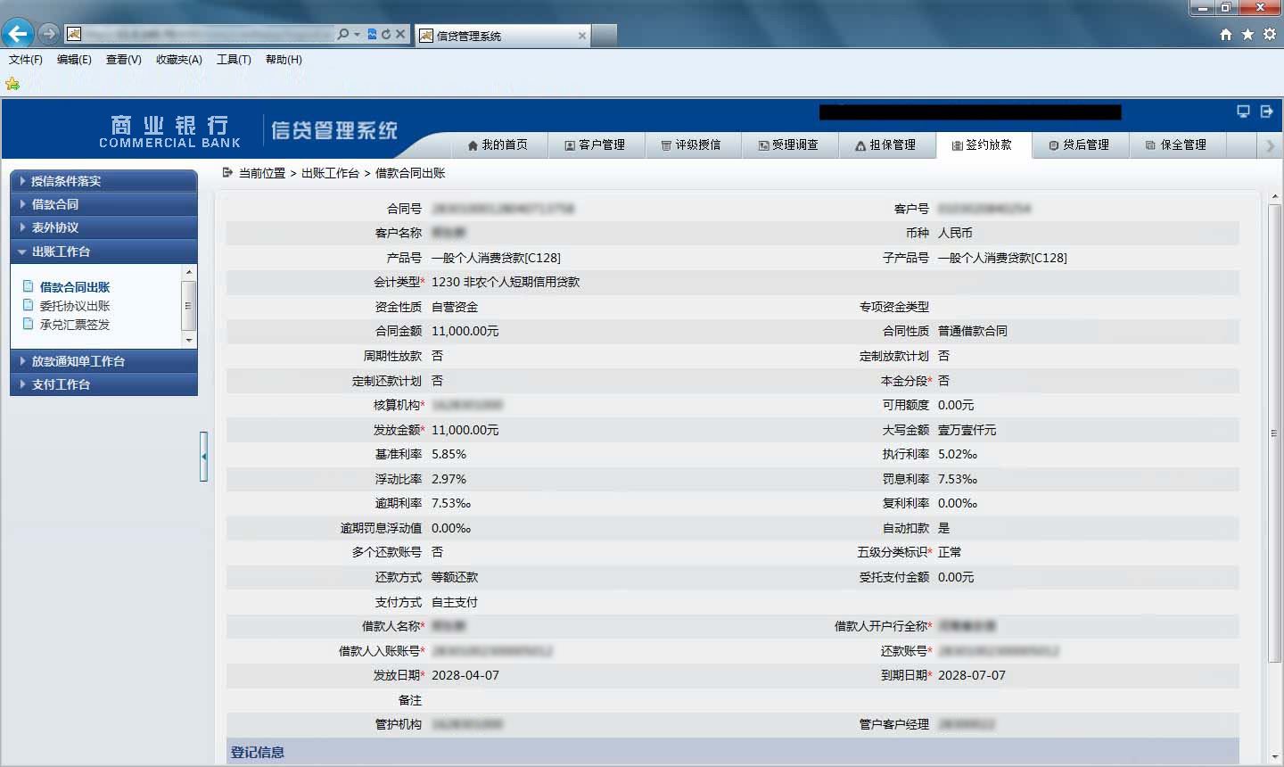Click the address bar search magnifier icon
Image resolution: width=1284 pixels, height=767 pixels.
point(343,34)
